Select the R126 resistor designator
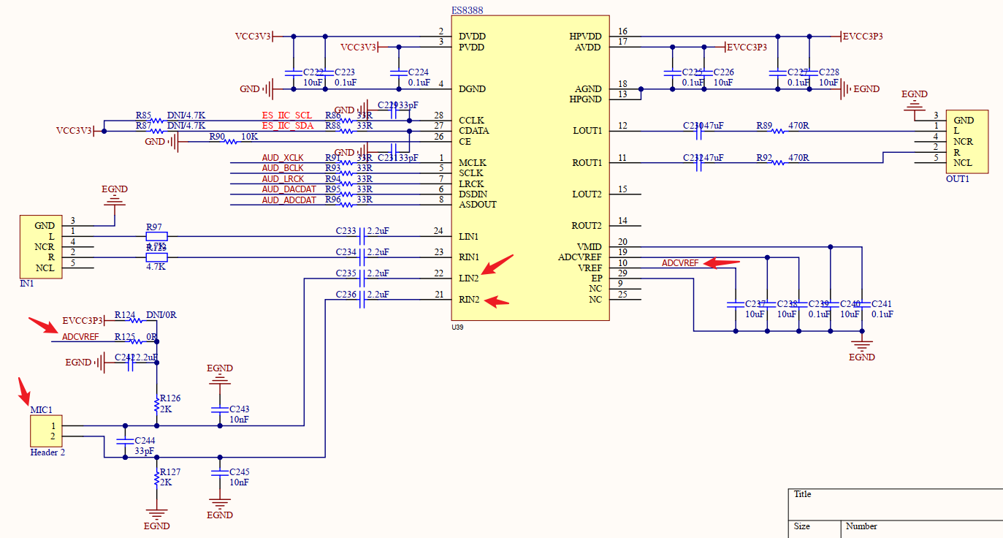The image size is (1003, 538). point(170,399)
